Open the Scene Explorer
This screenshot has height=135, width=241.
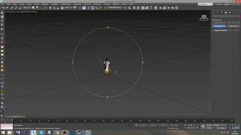tap(134, 8)
